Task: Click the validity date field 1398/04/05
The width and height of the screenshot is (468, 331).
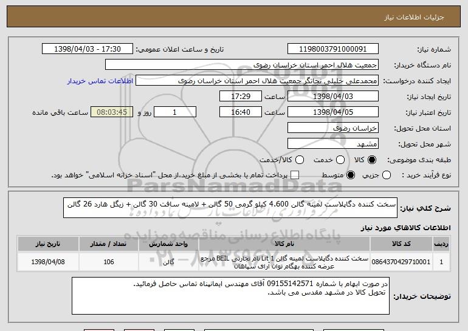Action: click(x=333, y=112)
